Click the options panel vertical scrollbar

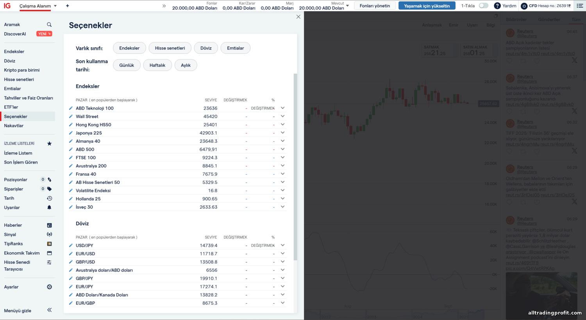[295, 167]
